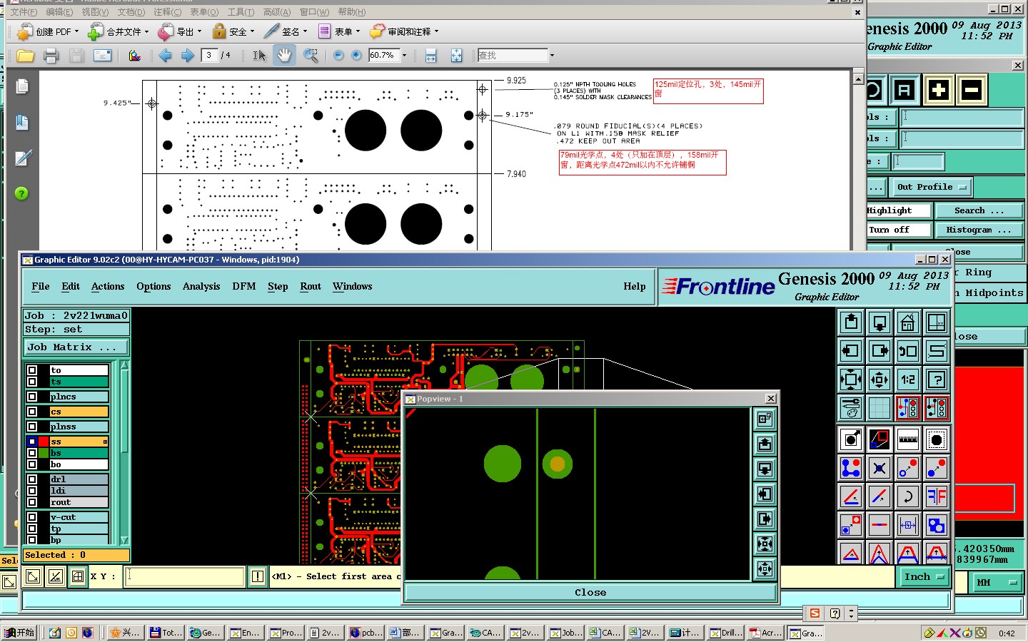1028x642 pixels.
Task: Open the Out Profile dropdown
Action: tap(931, 187)
